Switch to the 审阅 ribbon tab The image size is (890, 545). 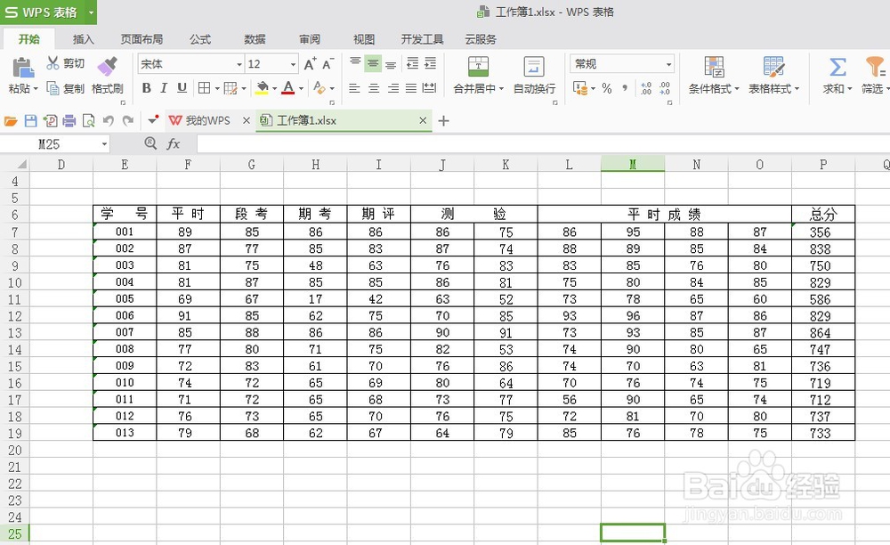pos(310,39)
